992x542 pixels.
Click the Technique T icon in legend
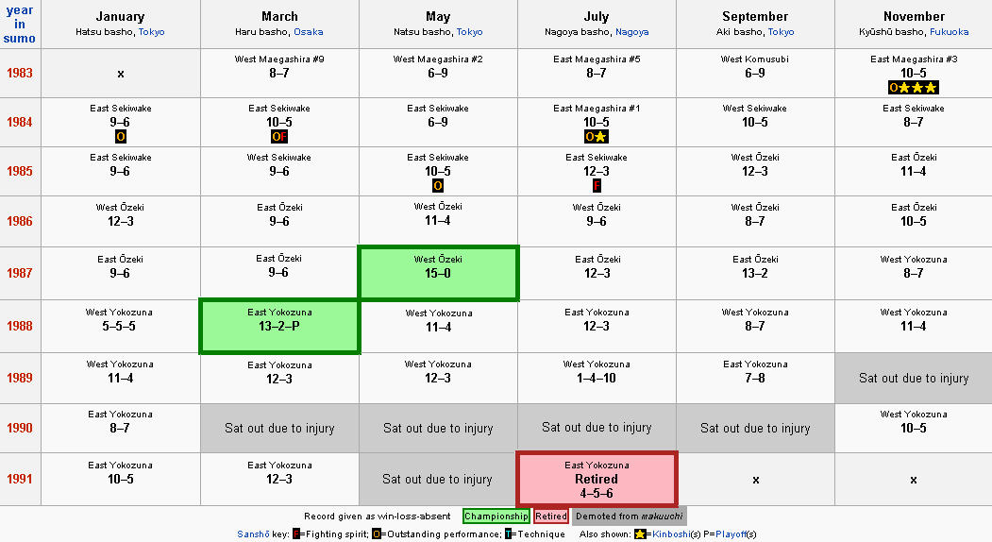pos(508,534)
